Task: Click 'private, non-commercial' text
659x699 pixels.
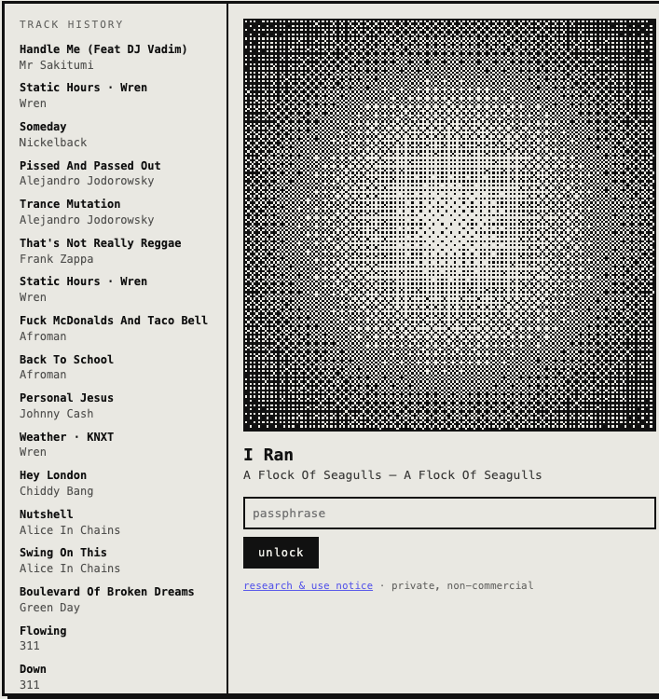Action: 462,585
